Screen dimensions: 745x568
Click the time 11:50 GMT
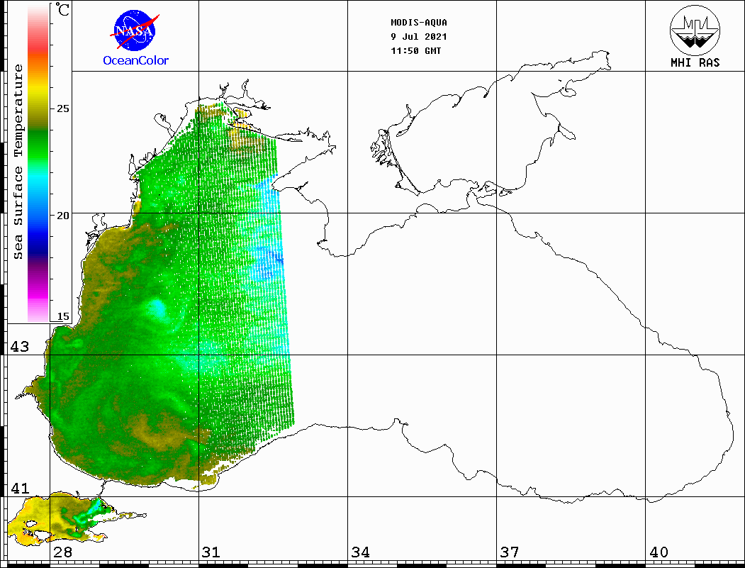415,51
